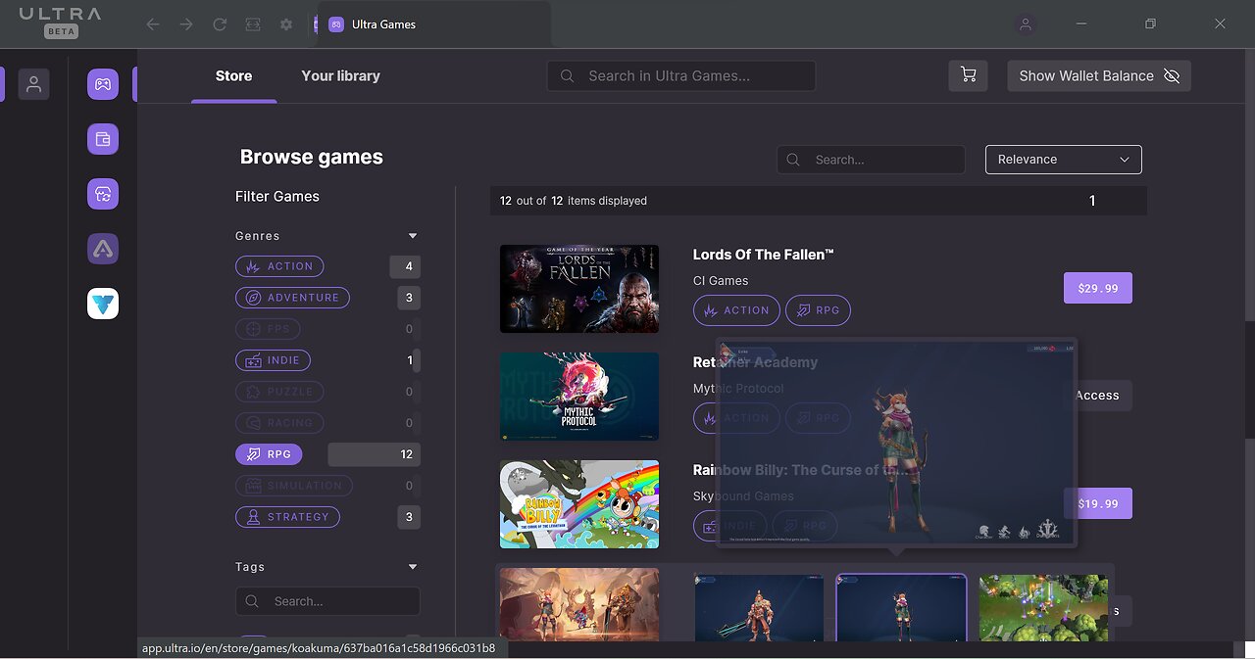Image resolution: width=1255 pixels, height=659 pixels.
Task: Open Lords Of The Fallen title link
Action: pyautogui.click(x=763, y=255)
